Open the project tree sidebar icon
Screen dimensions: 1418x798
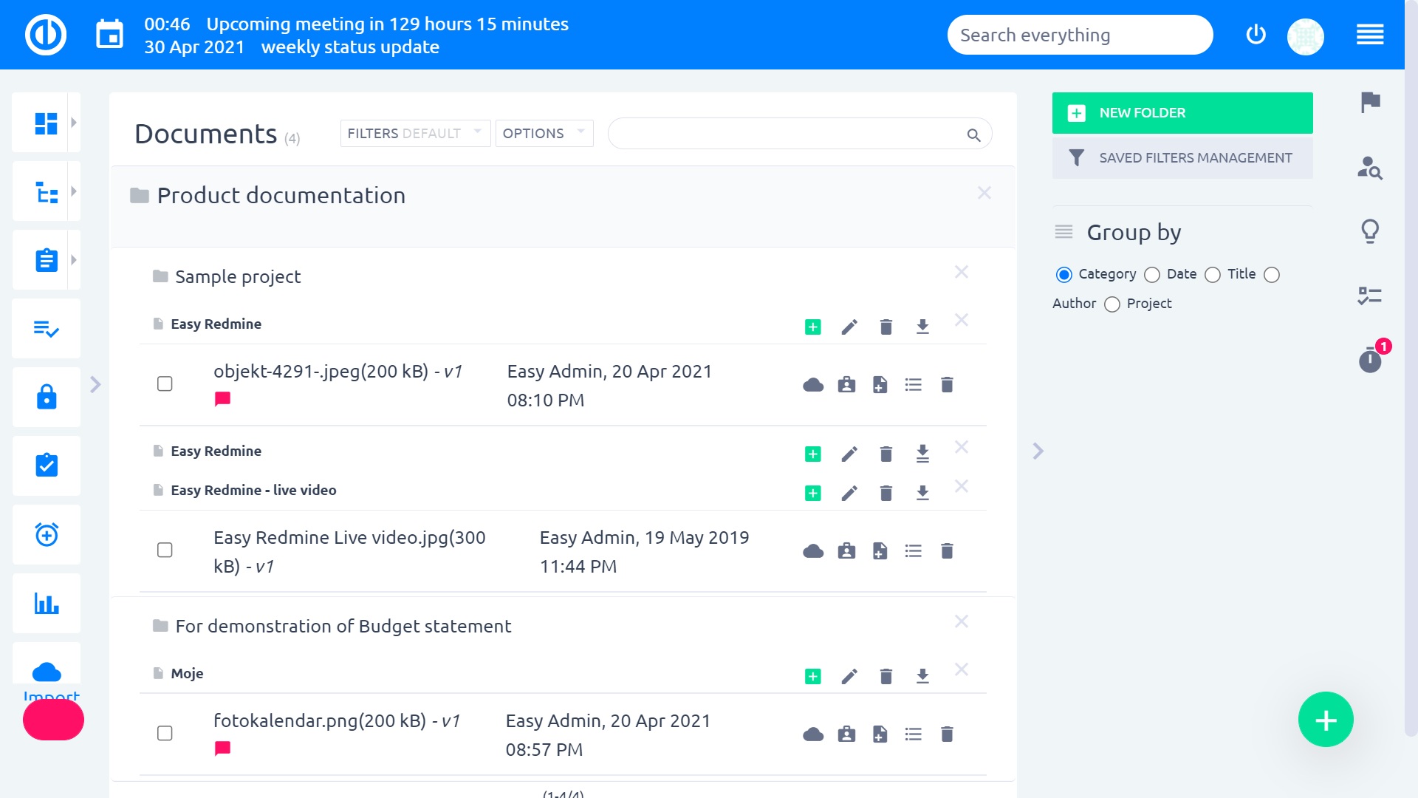click(46, 191)
